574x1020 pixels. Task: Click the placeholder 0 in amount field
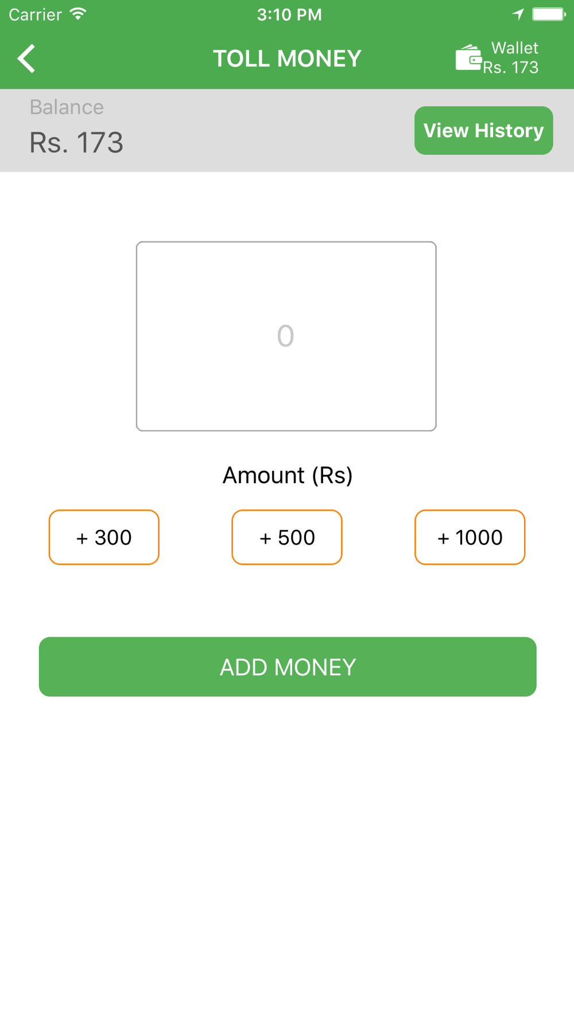click(285, 336)
